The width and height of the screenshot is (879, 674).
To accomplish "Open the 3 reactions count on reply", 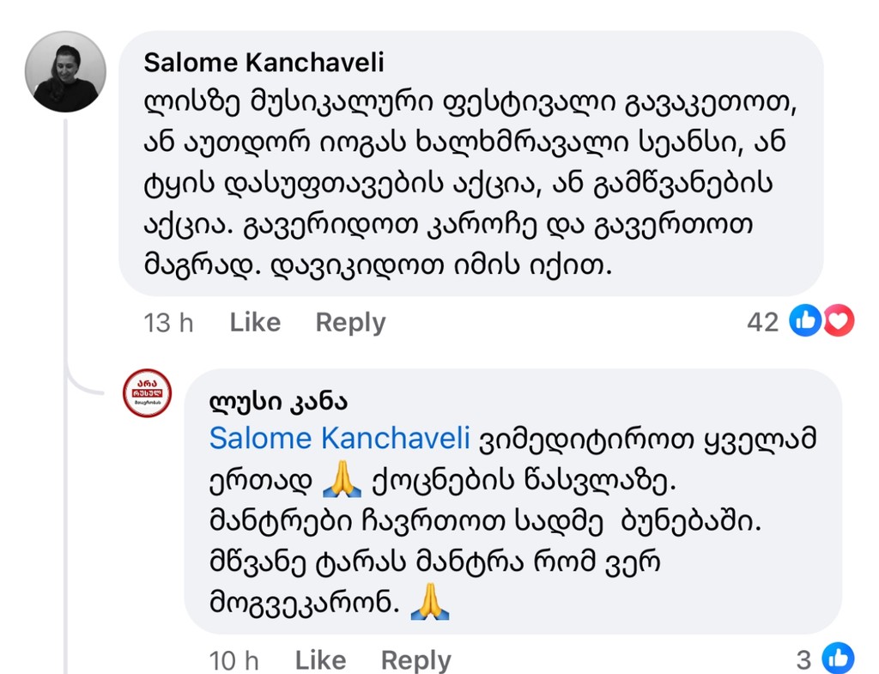I will click(x=803, y=660).
